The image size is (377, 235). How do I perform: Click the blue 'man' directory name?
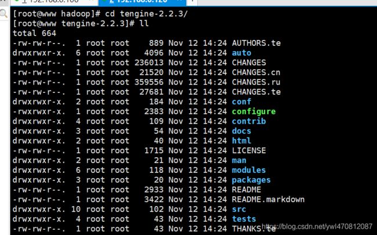coord(239,160)
